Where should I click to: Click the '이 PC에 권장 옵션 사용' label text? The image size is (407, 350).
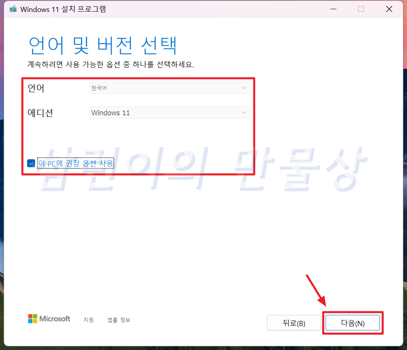point(75,163)
